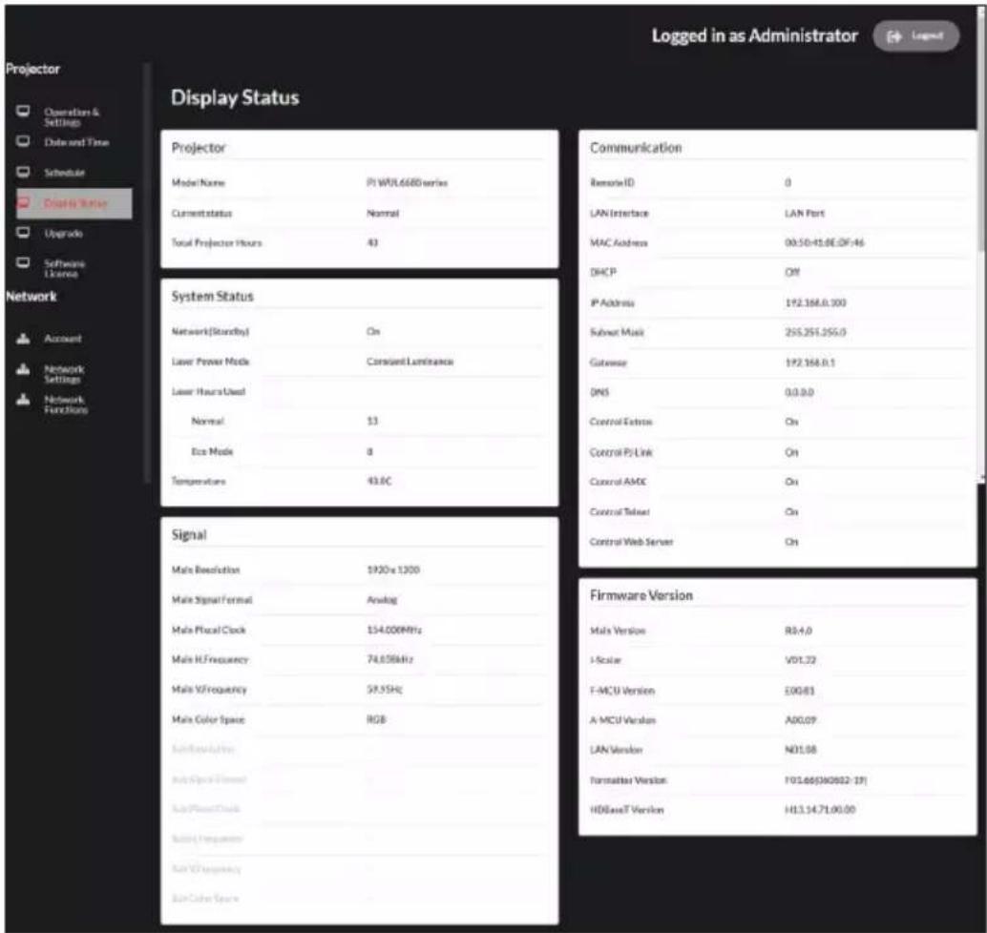987x933 pixels.
Task: Click the Model Name value in the Projector card
Action: 407,183
